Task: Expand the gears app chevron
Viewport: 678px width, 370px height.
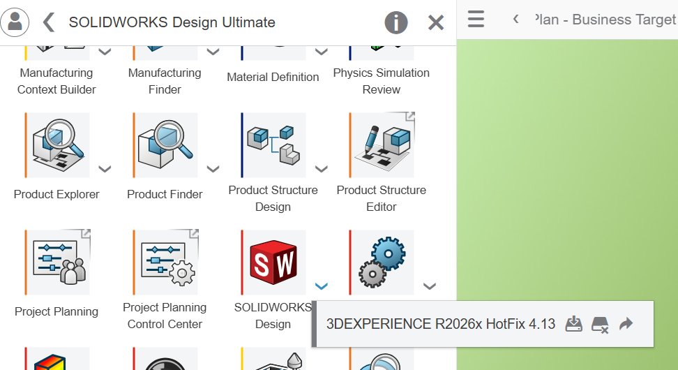Action: click(430, 286)
